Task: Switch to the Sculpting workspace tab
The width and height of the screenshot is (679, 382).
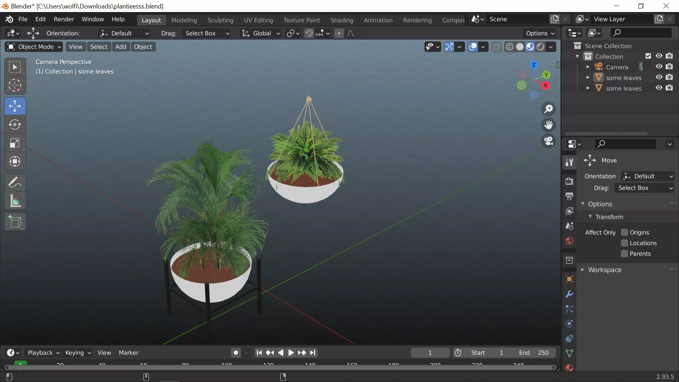Action: pos(220,20)
